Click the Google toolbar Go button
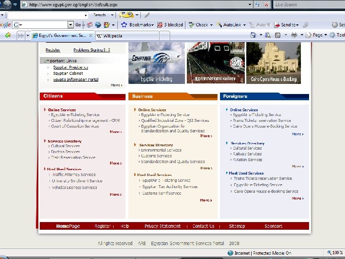Screen dimensions: 345x259 (78, 25)
